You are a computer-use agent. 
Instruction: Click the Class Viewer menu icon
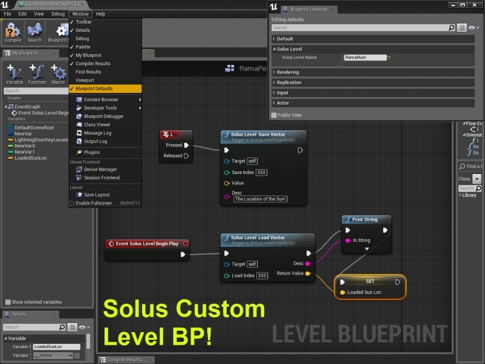coord(79,125)
